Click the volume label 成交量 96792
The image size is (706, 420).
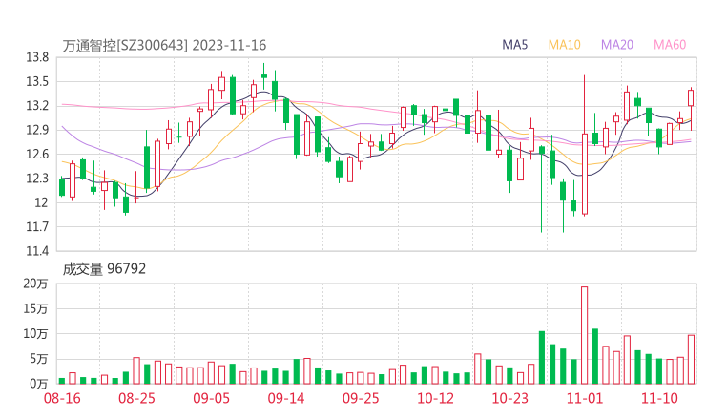pos(104,269)
